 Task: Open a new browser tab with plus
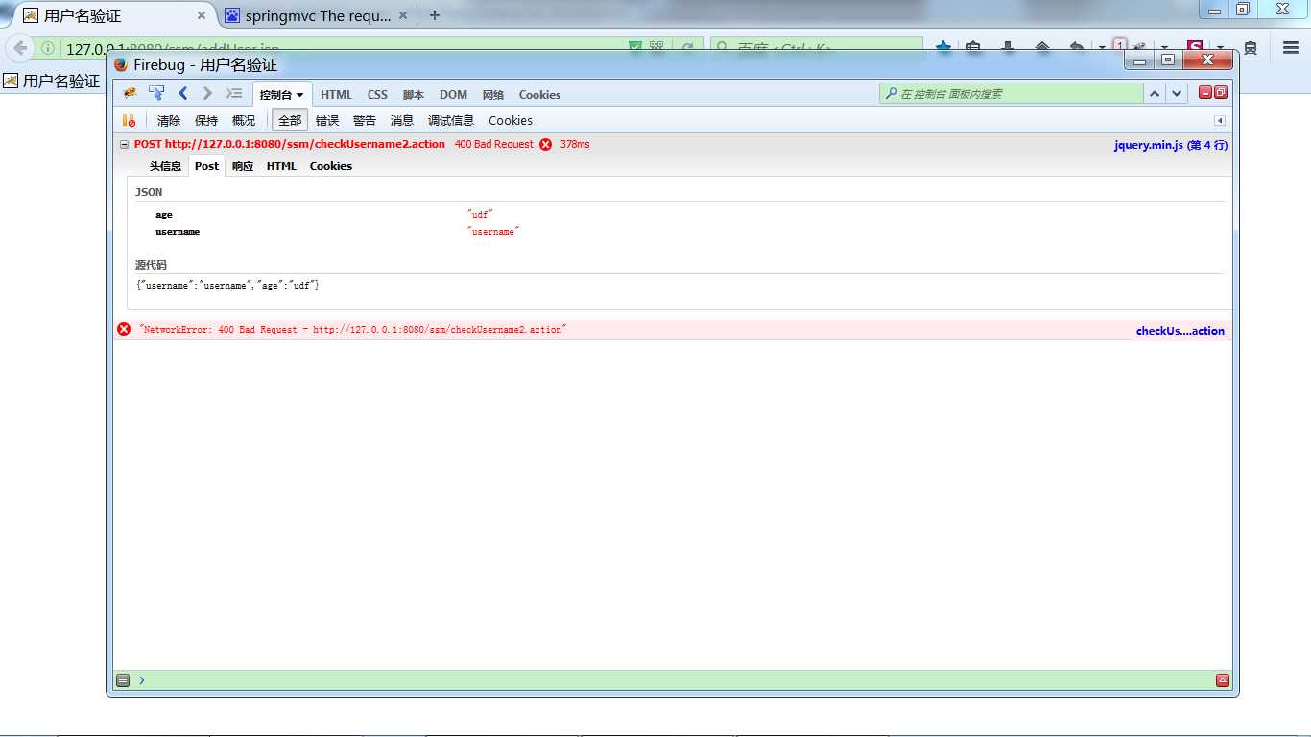pyautogui.click(x=435, y=15)
